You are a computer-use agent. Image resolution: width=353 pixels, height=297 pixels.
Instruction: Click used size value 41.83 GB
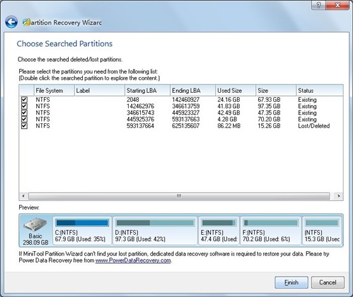pyautogui.click(x=229, y=106)
